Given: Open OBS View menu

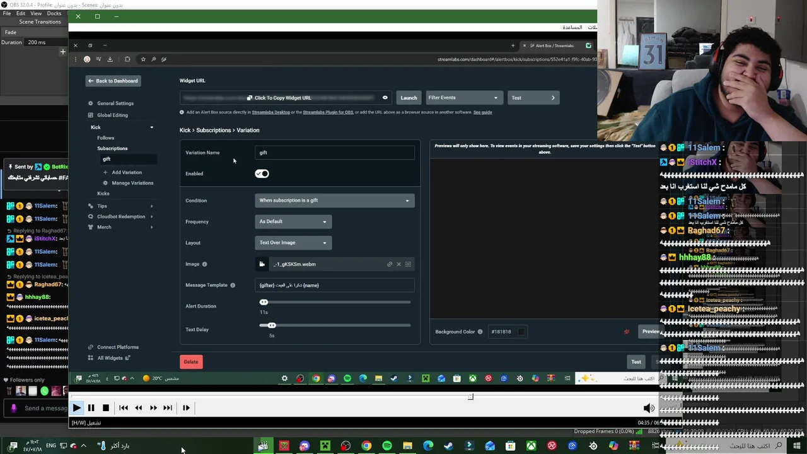Looking at the screenshot, I should (x=36, y=13).
